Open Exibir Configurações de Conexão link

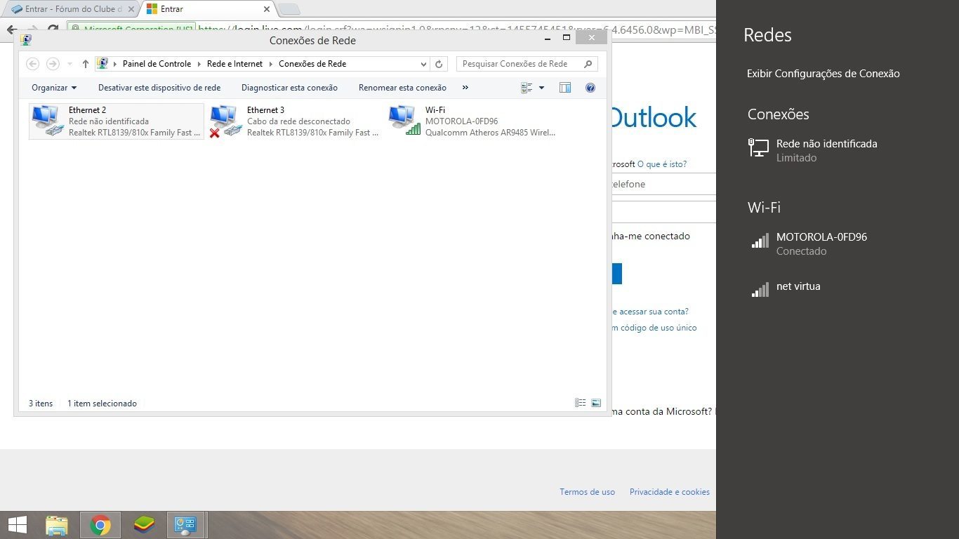(x=824, y=74)
